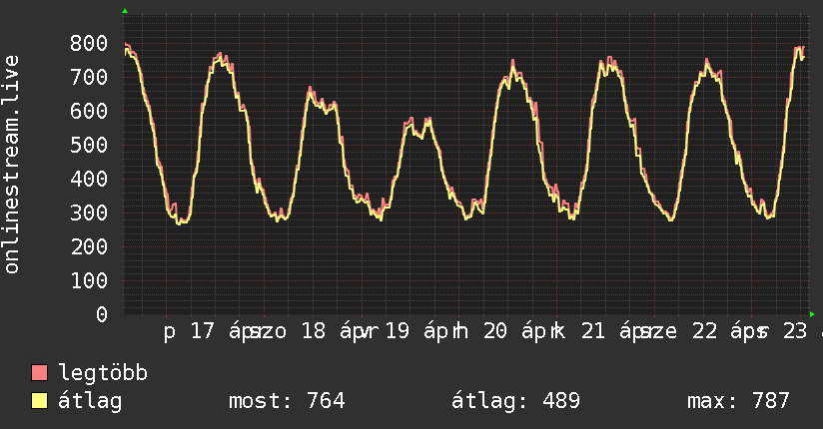Click the 23 date label on the x-axis

point(795,334)
